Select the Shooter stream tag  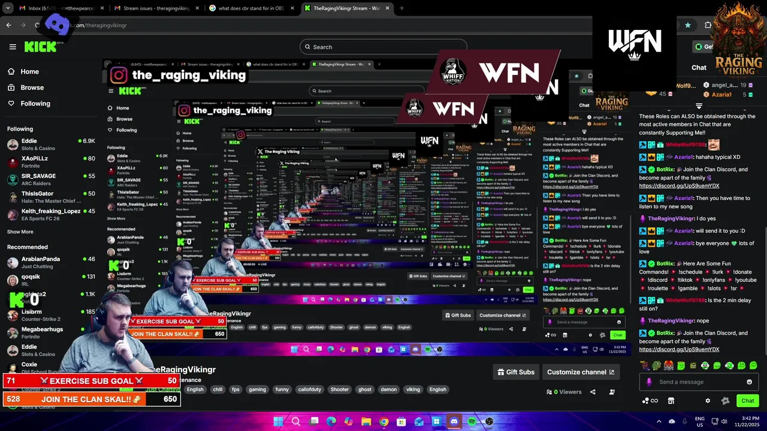tap(340, 389)
